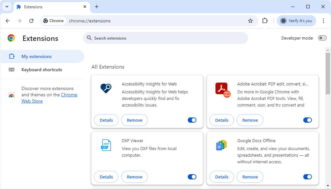Minimize the Chrome window

click(x=293, y=7)
